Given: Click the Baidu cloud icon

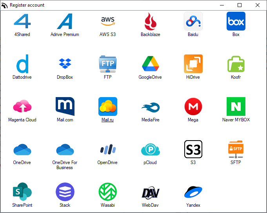Looking at the screenshot, I should 193,21.
